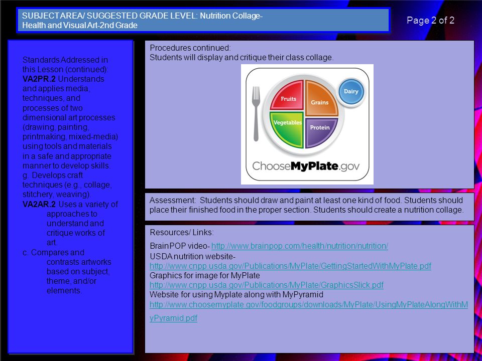Screen dimensions: 482x361
Task: Click the 'Procedures continued:' heading
Action: (x=190, y=48)
